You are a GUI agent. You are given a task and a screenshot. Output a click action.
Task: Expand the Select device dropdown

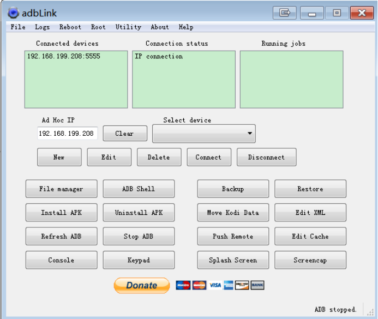[250, 134]
